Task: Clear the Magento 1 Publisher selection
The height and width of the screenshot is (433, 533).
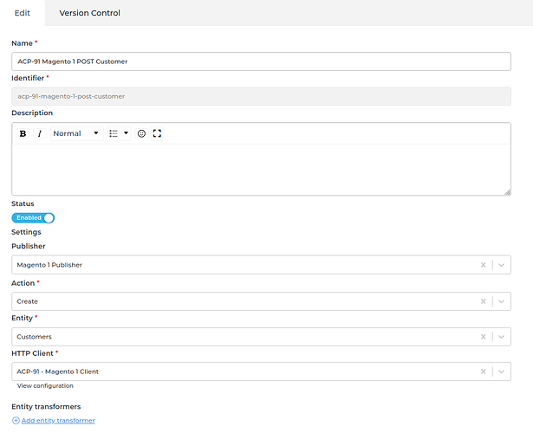Action: click(483, 265)
